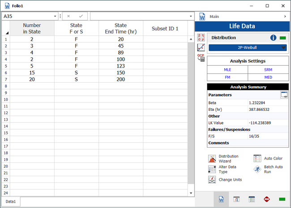Select row header 1
This screenshot has width=291, height=208.
click(x=6, y=39)
